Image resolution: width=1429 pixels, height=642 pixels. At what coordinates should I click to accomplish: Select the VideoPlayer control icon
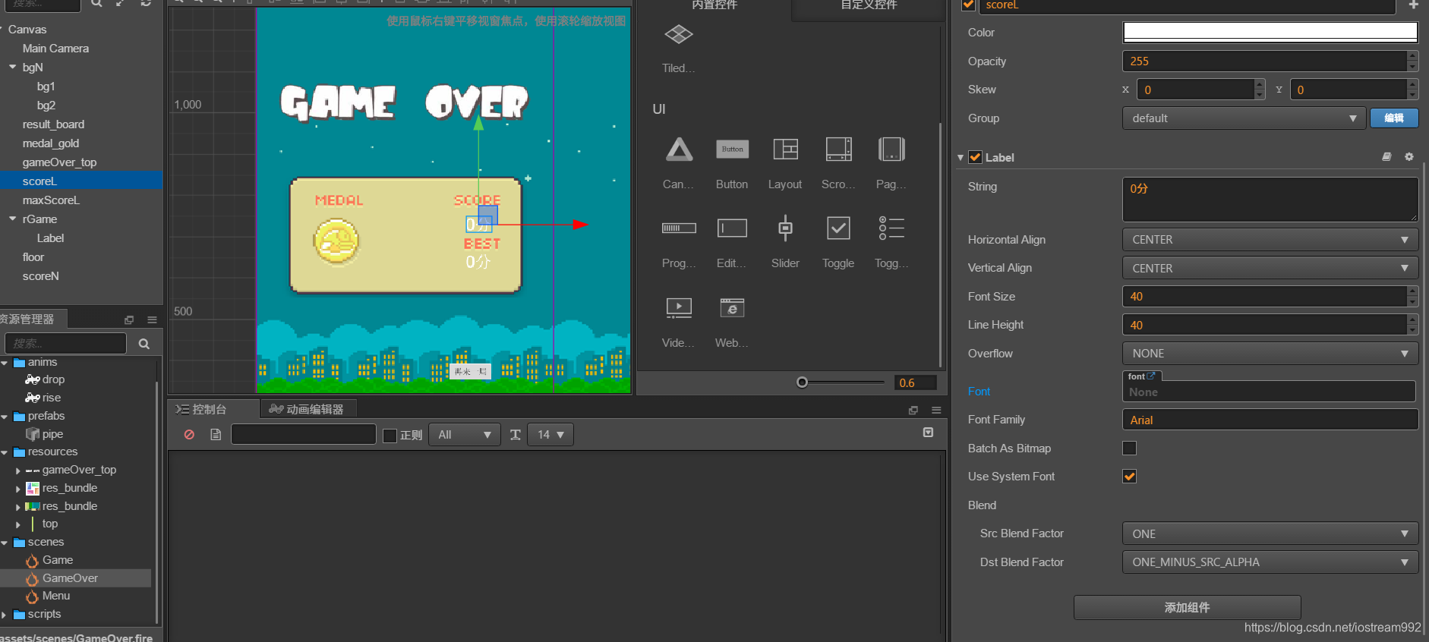pyautogui.click(x=679, y=307)
